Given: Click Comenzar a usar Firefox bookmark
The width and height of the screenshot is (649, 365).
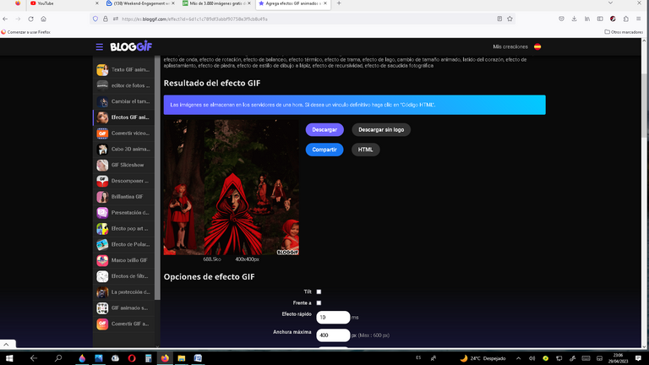Looking at the screenshot, I should point(25,32).
